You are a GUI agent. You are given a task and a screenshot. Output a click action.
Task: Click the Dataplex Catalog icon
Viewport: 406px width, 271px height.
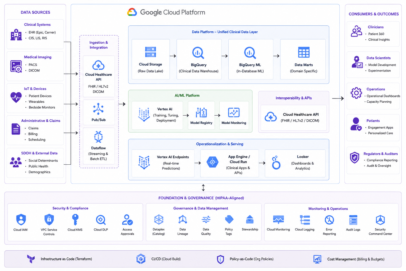159,219
